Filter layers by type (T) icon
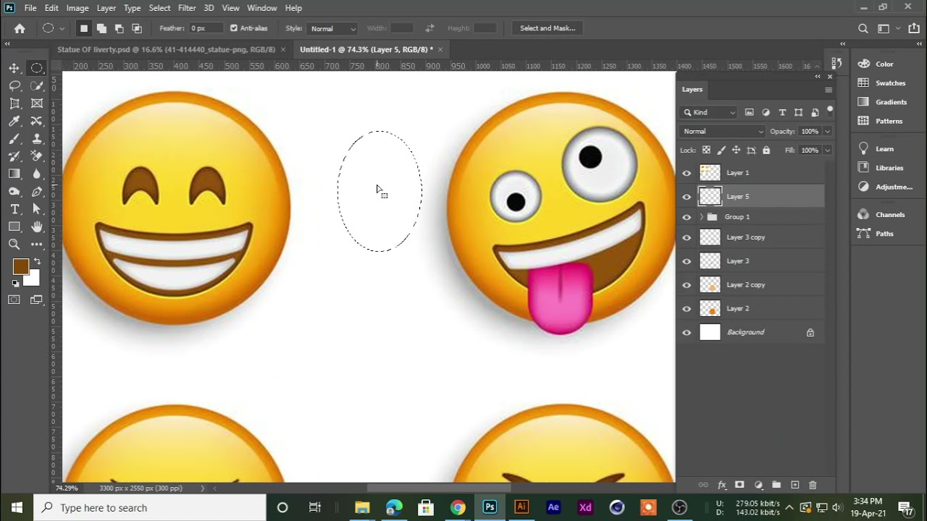This screenshot has height=521, width=927. 782,112
